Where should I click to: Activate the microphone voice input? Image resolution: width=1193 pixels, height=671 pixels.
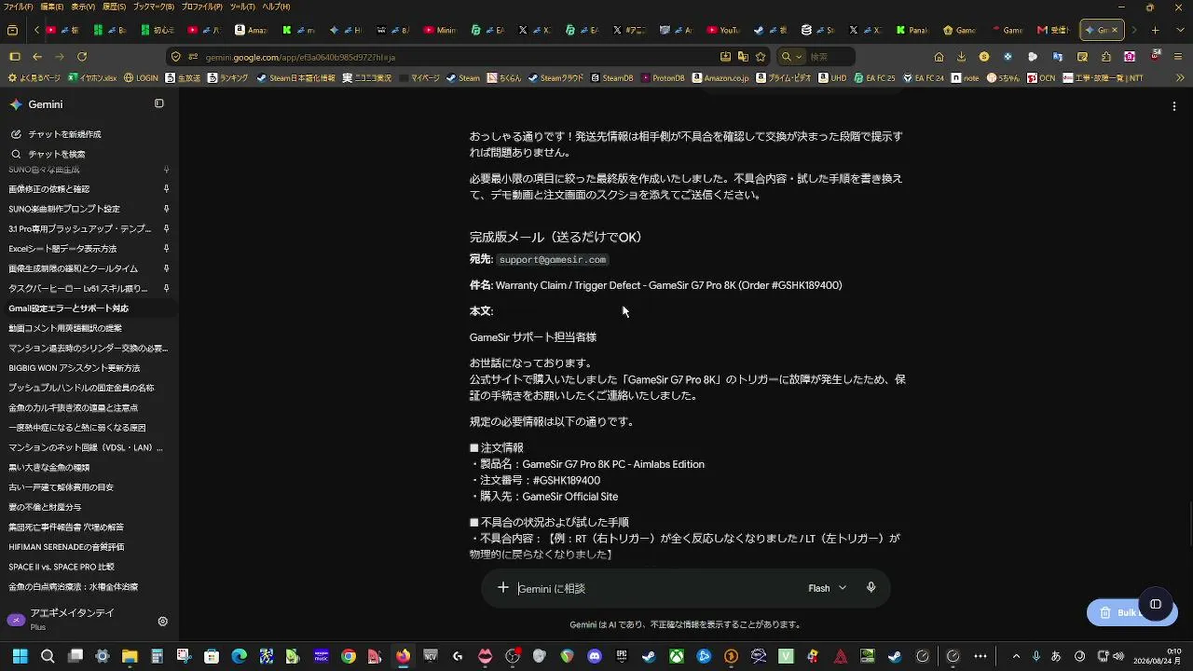pos(871,588)
